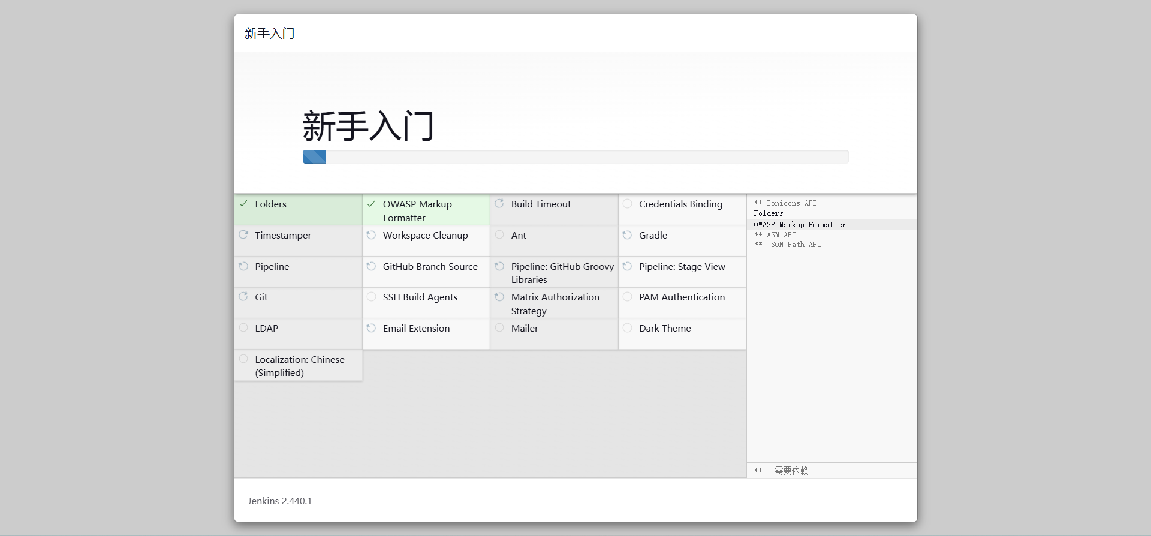Click the Workspace Cleanup status icon
1151x536 pixels.
pos(372,235)
